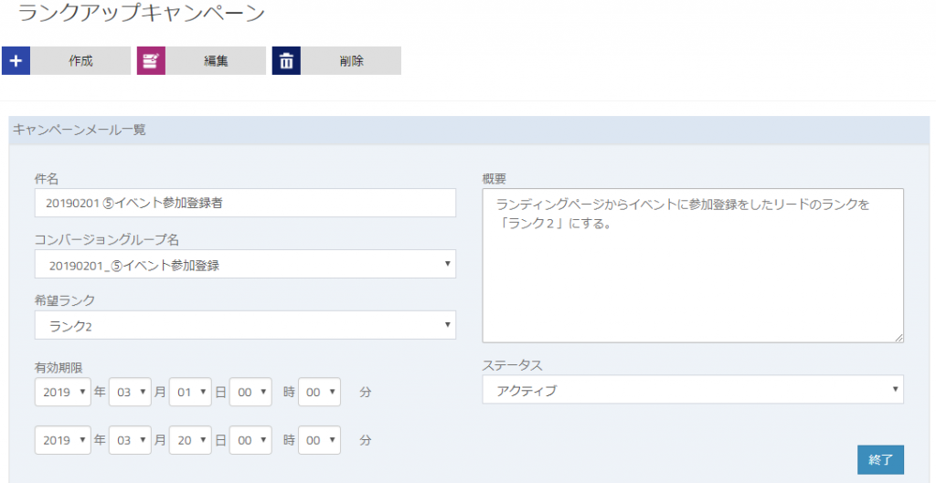This screenshot has width=936, height=483.
Task: Open the ステータス dropdown showing アクティブ
Action: pyautogui.click(x=693, y=389)
